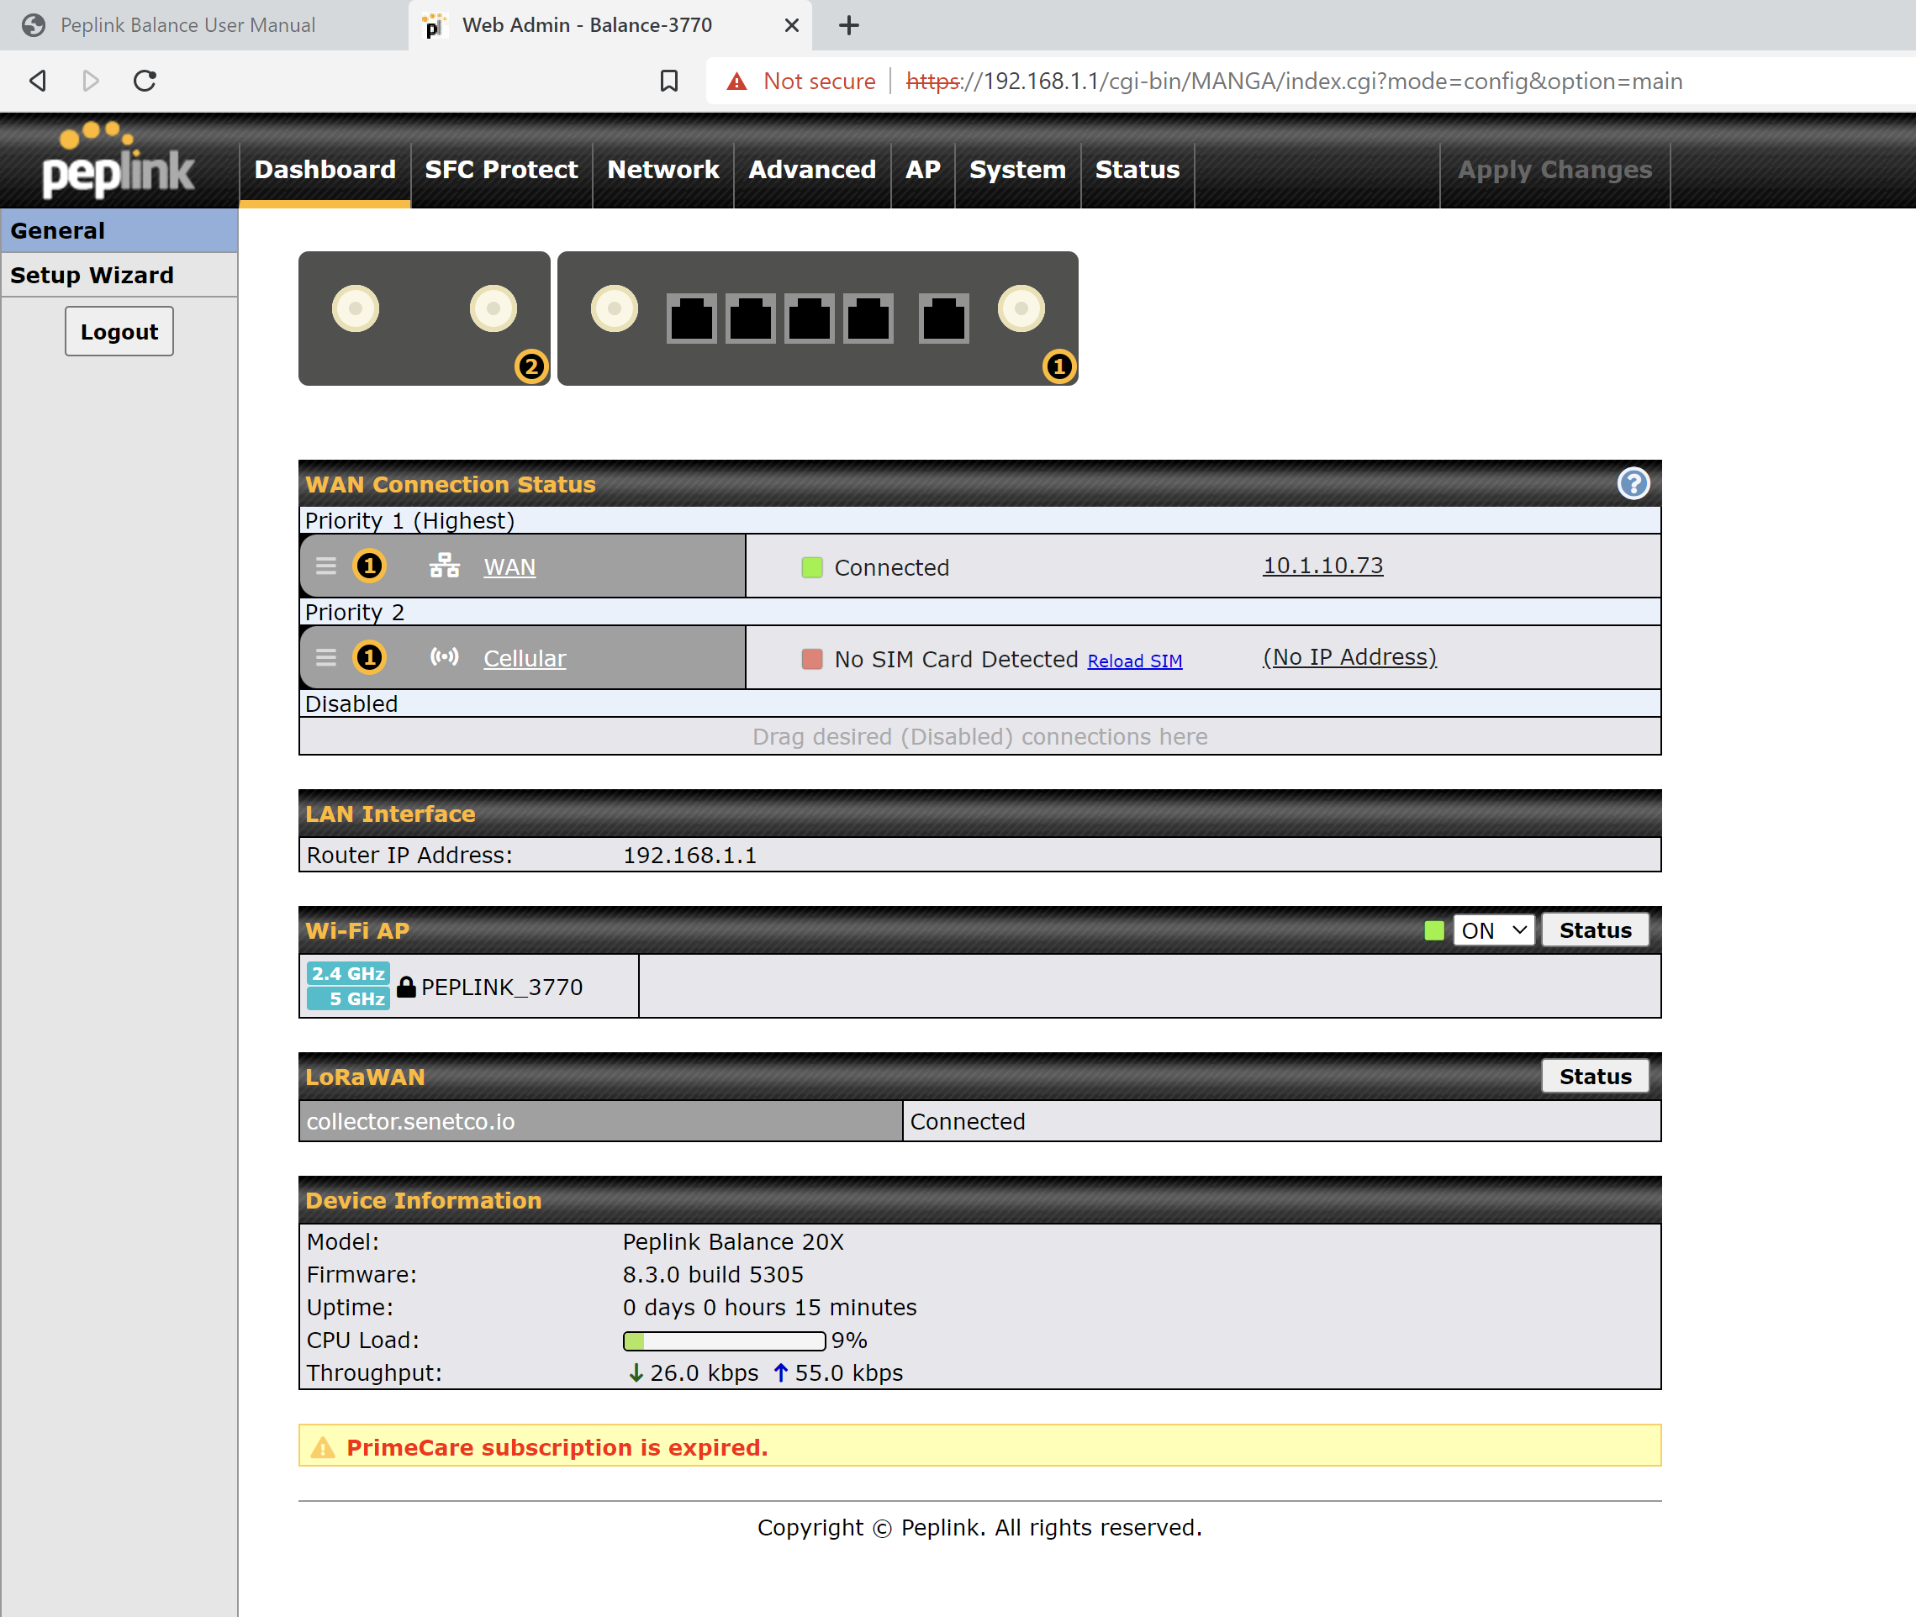The height and width of the screenshot is (1617, 1916).
Task: Open WAN Connection Status help icon
Action: (1633, 483)
